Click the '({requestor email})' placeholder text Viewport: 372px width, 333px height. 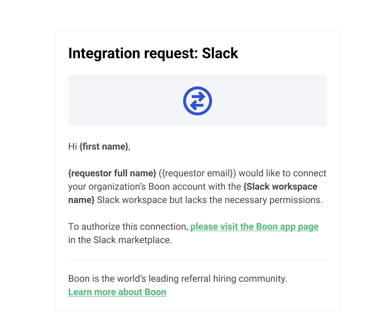[197, 173]
